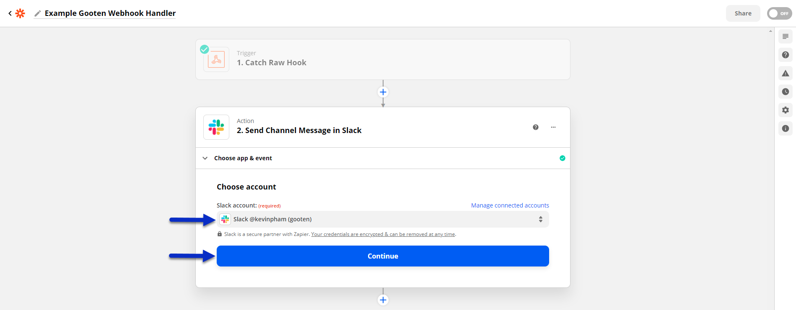Click the Share button
The width and height of the screenshot is (796, 310).
[743, 13]
